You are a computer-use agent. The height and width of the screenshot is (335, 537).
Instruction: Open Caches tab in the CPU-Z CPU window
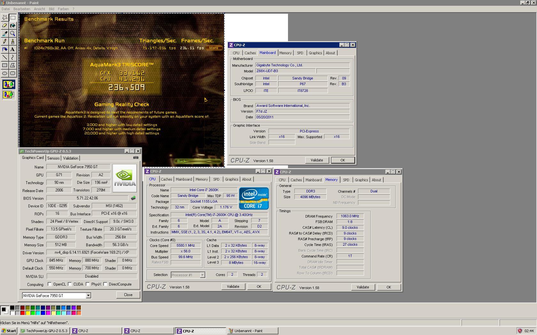[x=167, y=179]
